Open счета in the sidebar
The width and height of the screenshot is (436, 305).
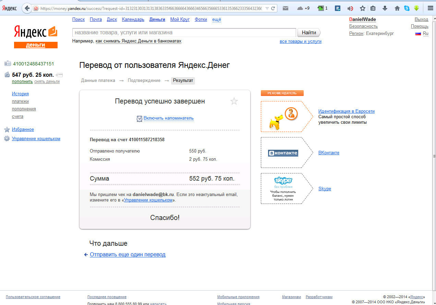(17, 117)
